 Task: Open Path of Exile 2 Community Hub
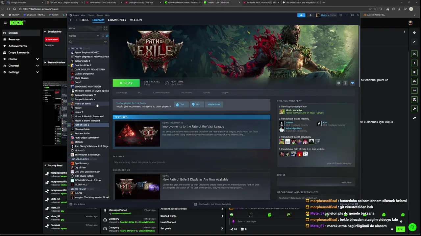[x=161, y=92]
